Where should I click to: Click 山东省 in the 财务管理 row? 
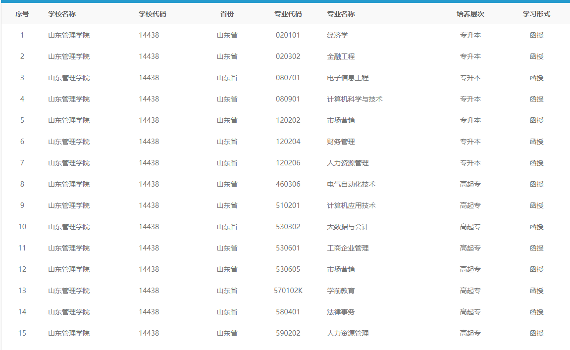227,142
